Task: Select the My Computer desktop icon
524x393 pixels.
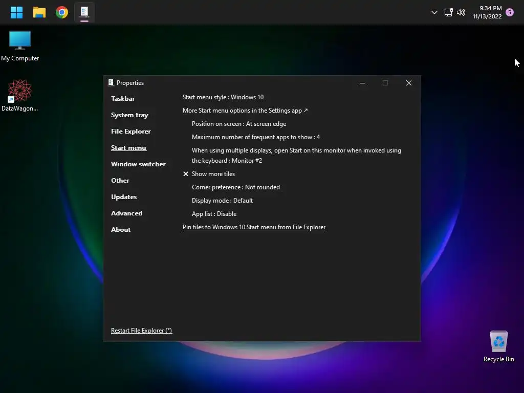Action: tap(20, 46)
